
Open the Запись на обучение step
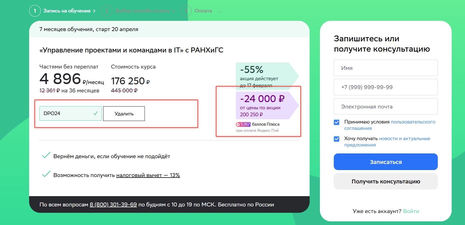pyautogui.click(x=67, y=11)
